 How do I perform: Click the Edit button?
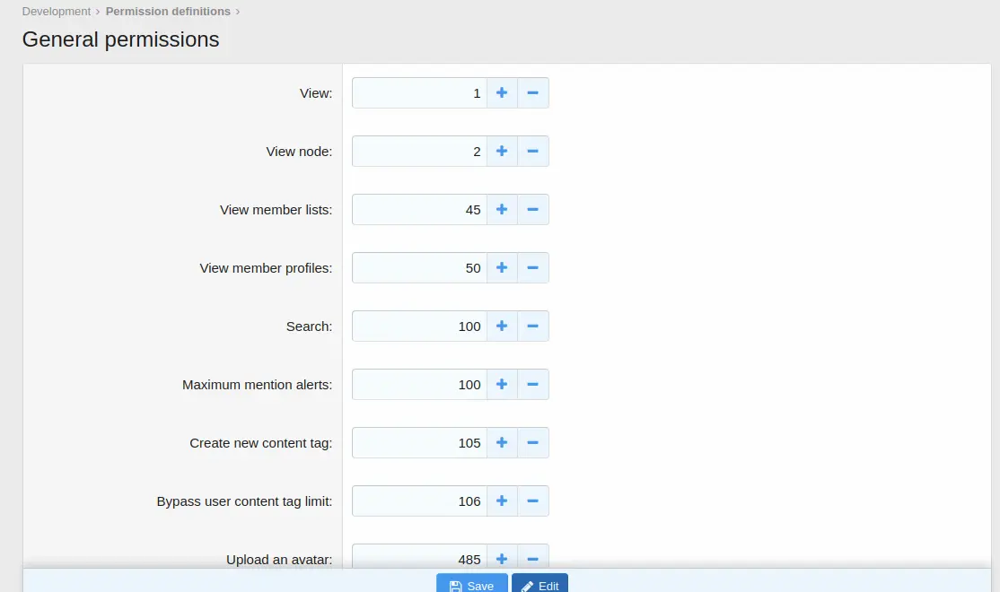pyautogui.click(x=539, y=585)
